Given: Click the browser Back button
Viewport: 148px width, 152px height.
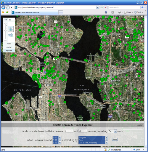Looking at the screenshot, I should pyautogui.click(x=4, y=7).
